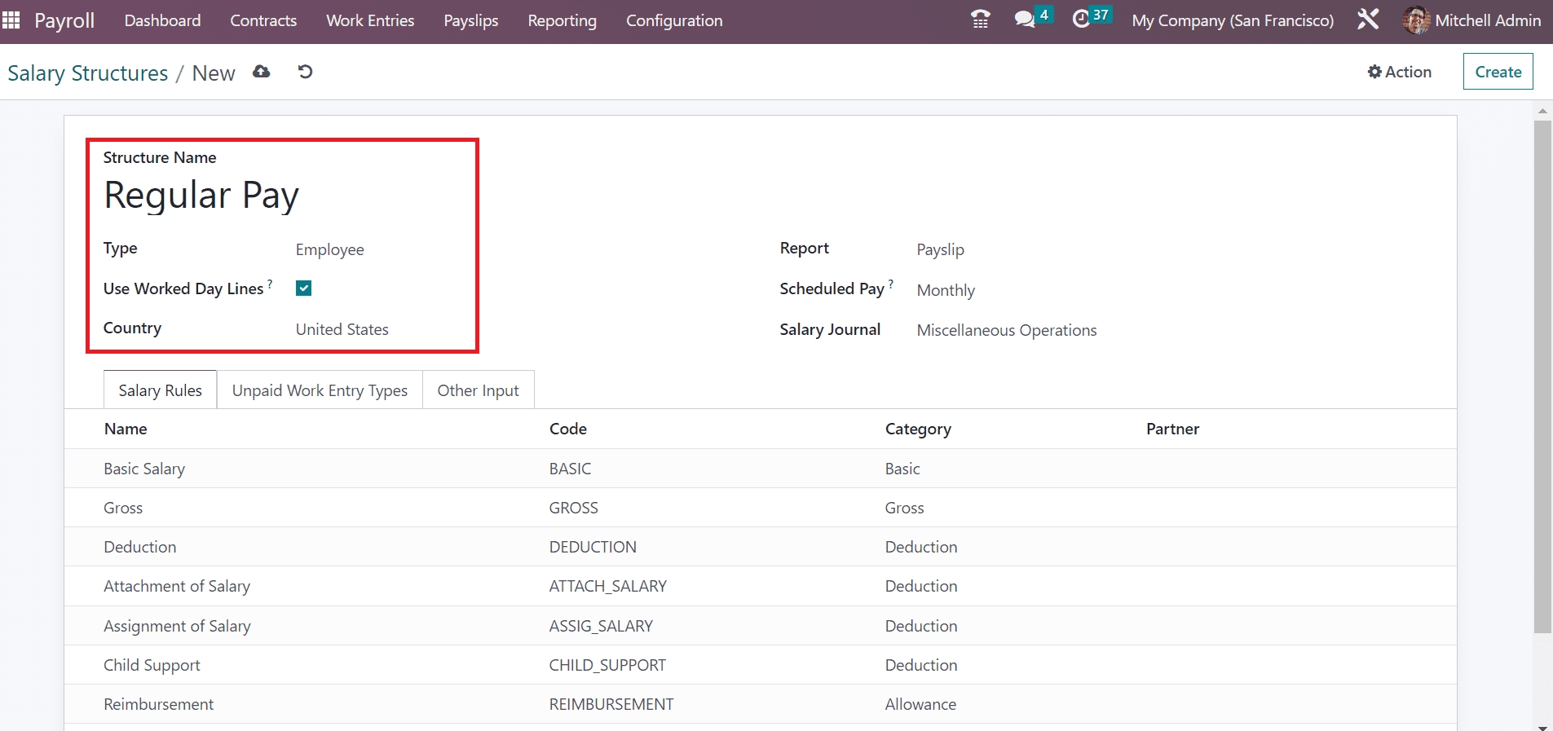Screen dimensions: 1553x731
Task: Click the Structure Name field Regular Pay
Action: pos(202,196)
